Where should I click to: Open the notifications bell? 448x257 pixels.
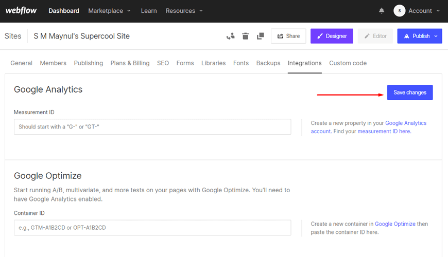tap(382, 11)
